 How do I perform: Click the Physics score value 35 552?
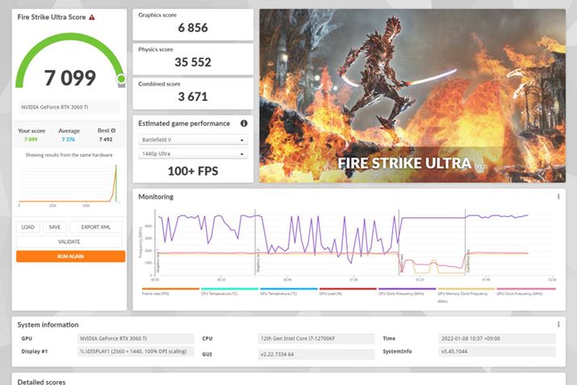pyautogui.click(x=193, y=62)
